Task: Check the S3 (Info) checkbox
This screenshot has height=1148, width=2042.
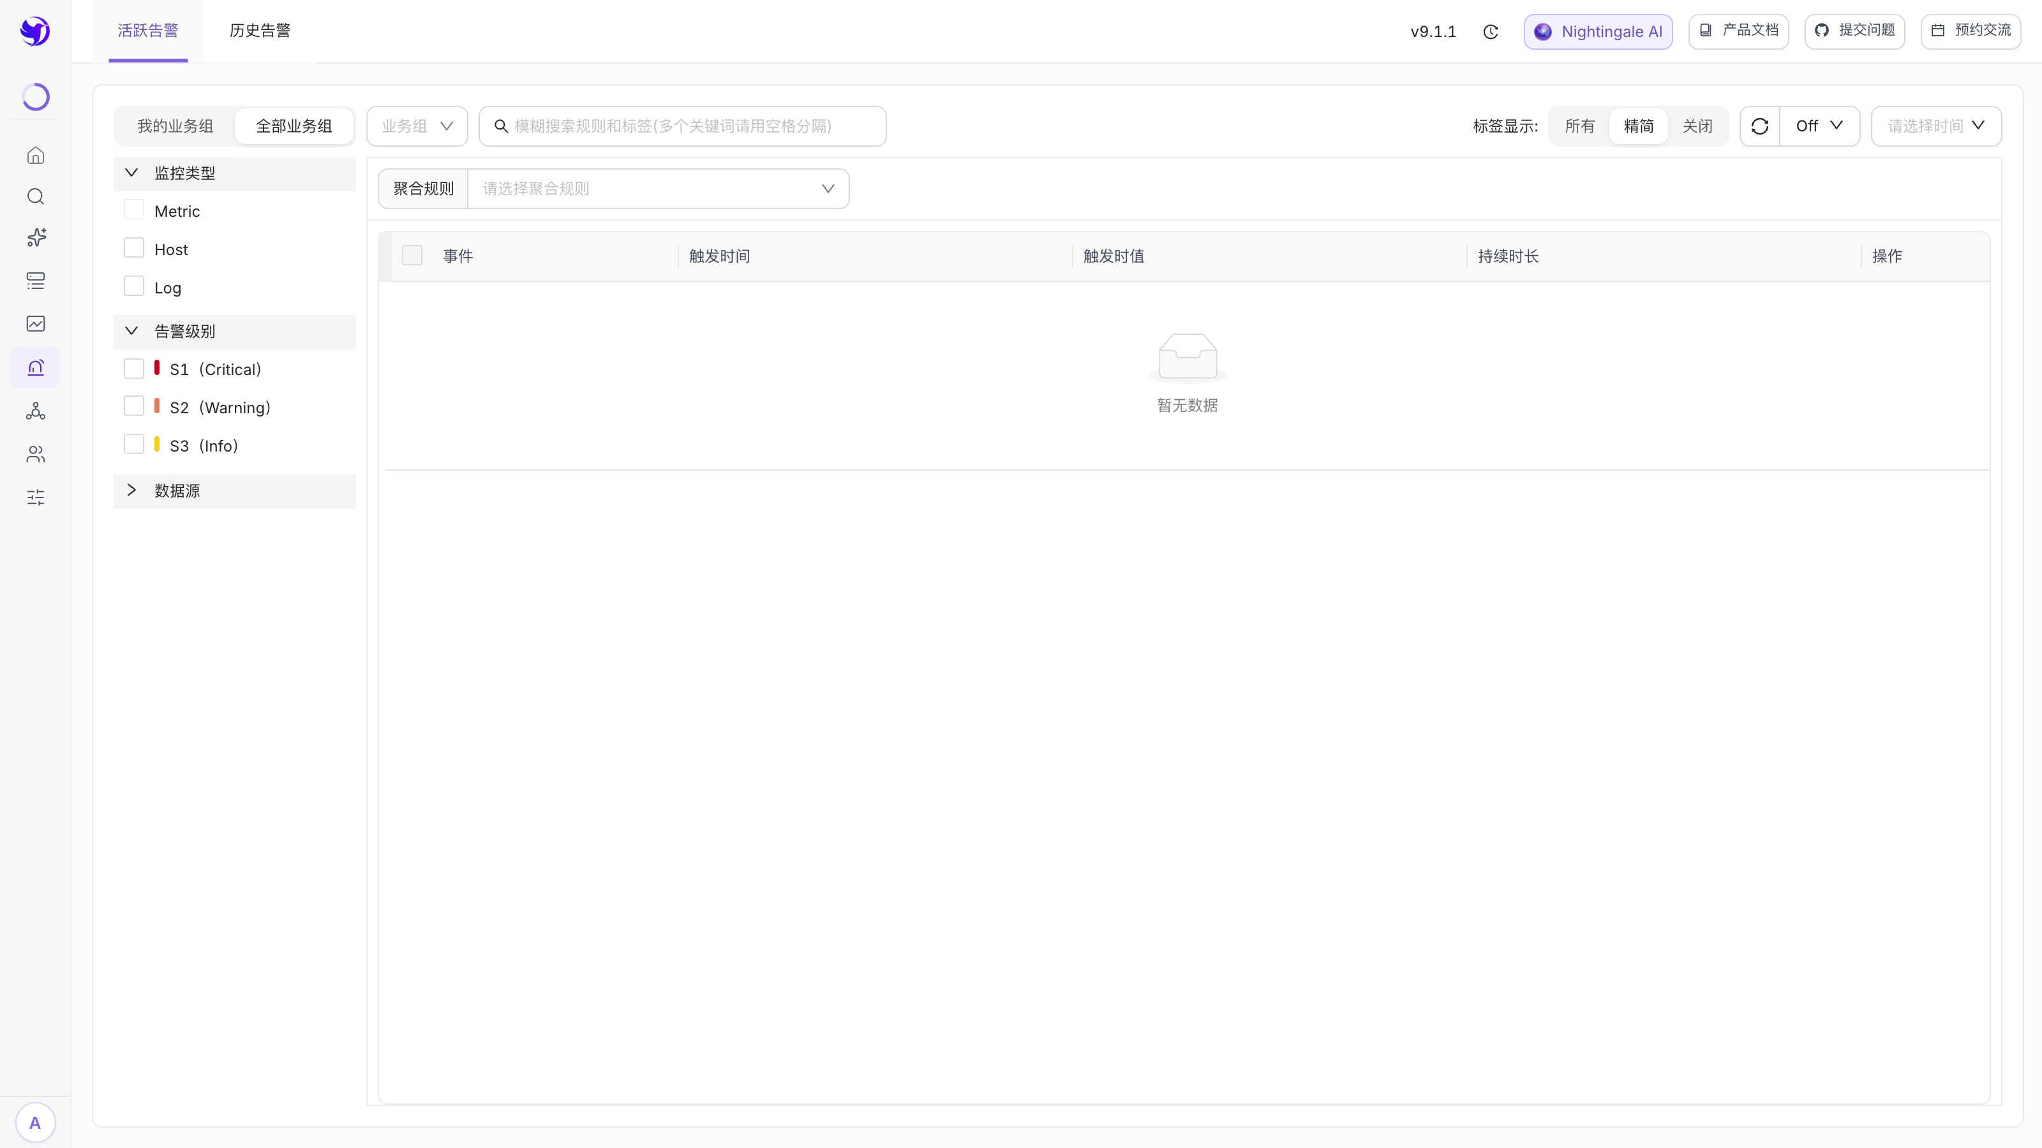Action: pyautogui.click(x=134, y=445)
